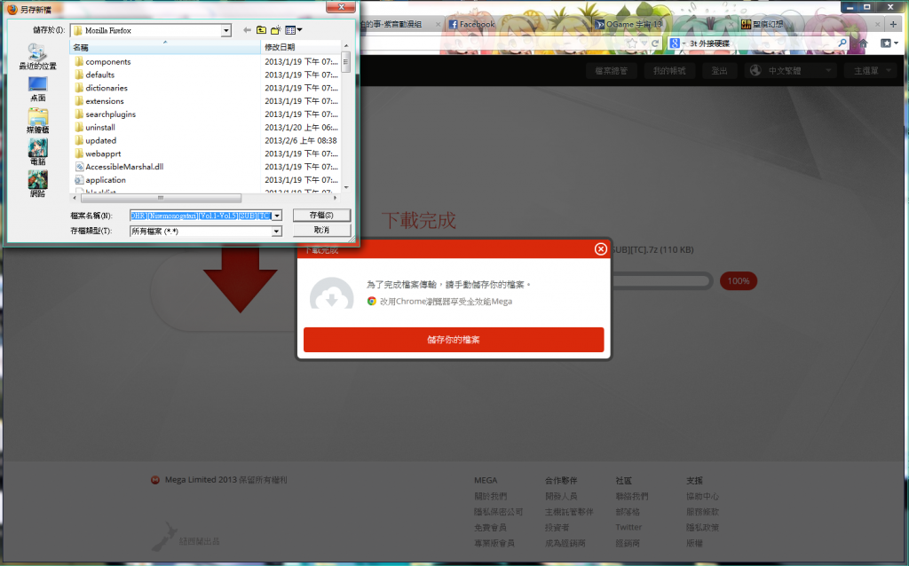The width and height of the screenshot is (909, 566).
Task: Switch to the OGame browser tab
Action: 628,24
